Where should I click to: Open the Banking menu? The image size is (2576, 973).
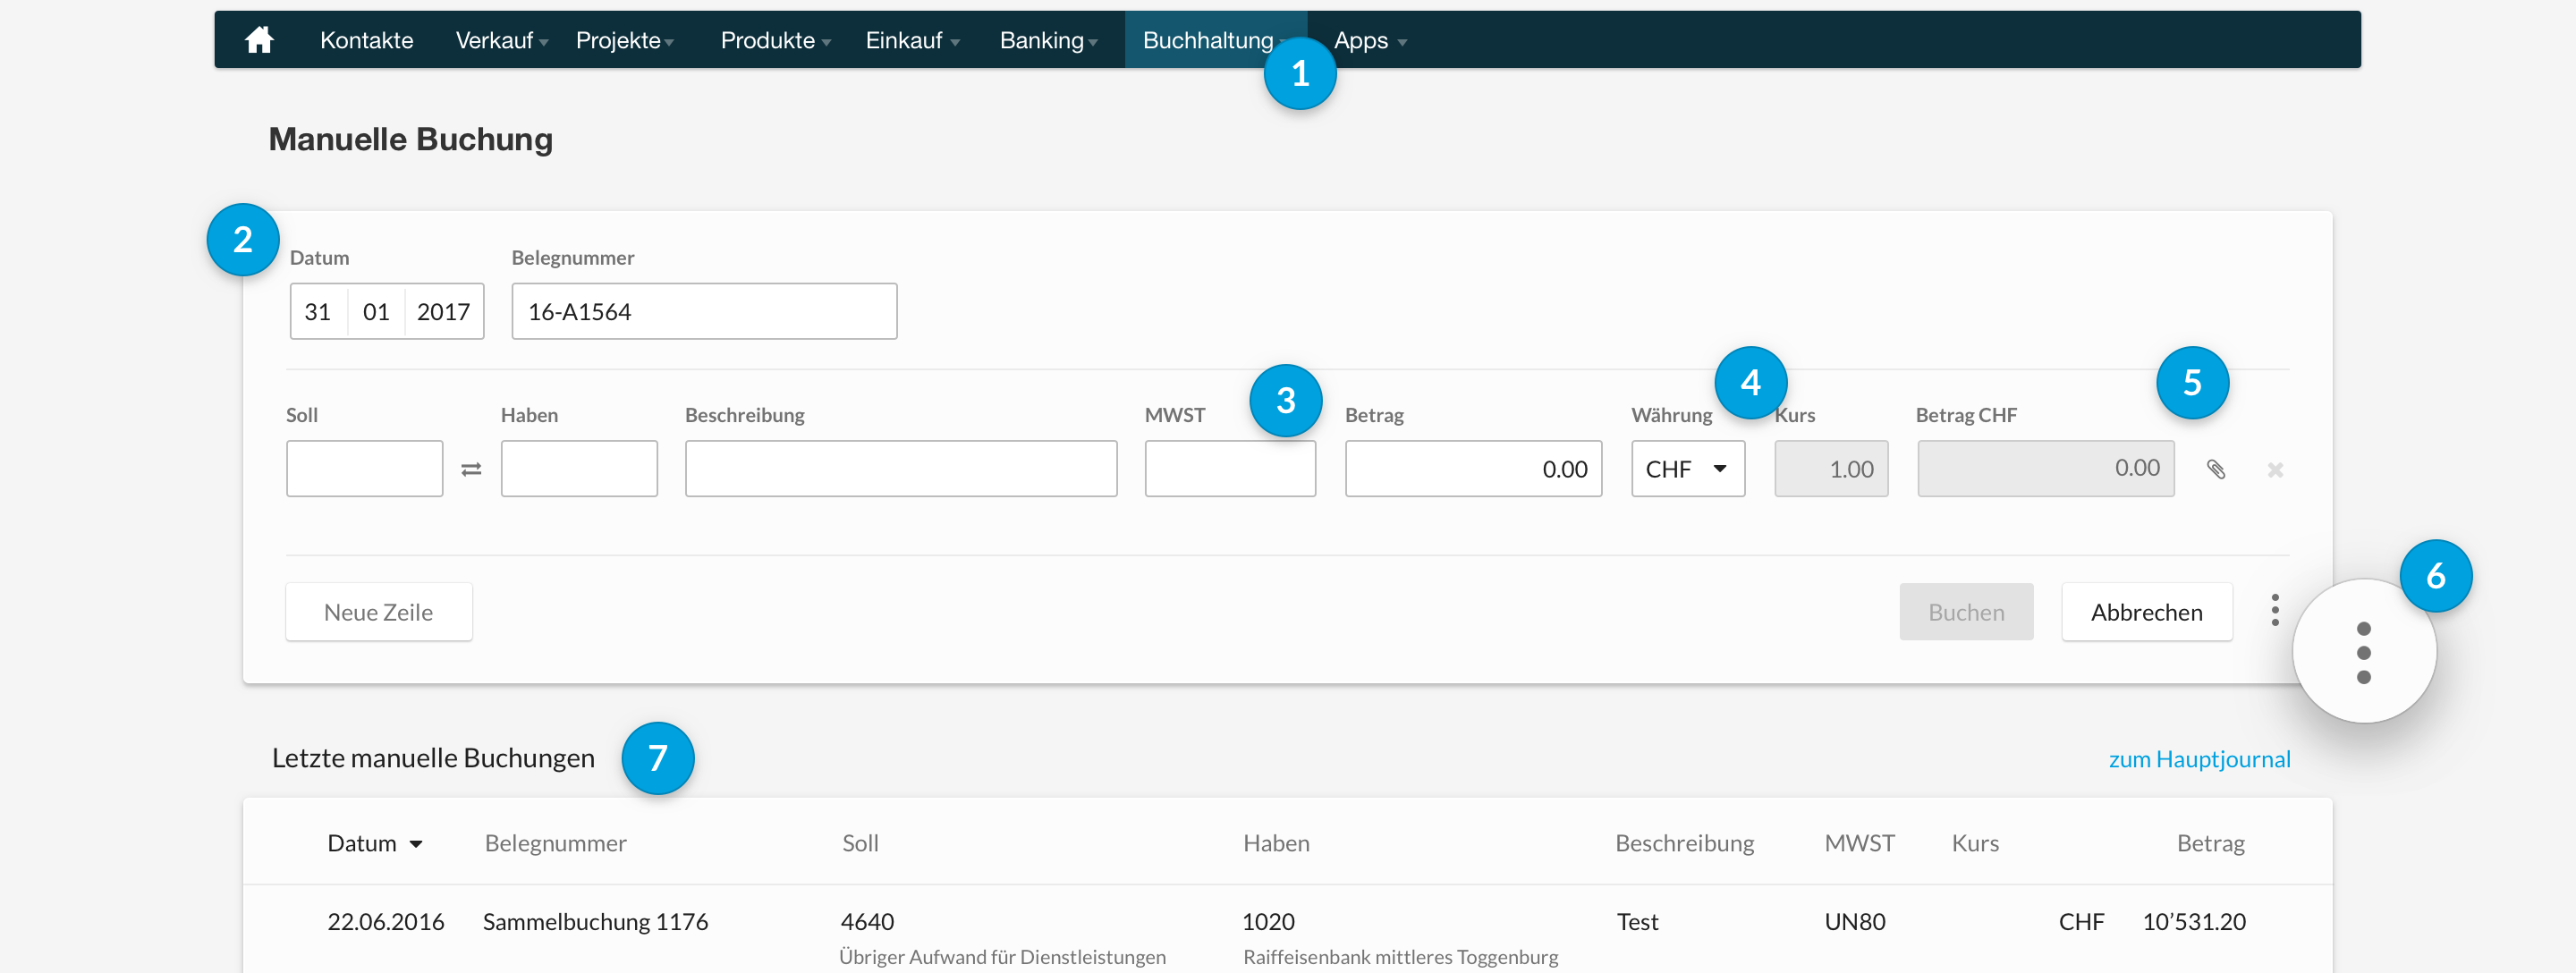coord(1049,40)
